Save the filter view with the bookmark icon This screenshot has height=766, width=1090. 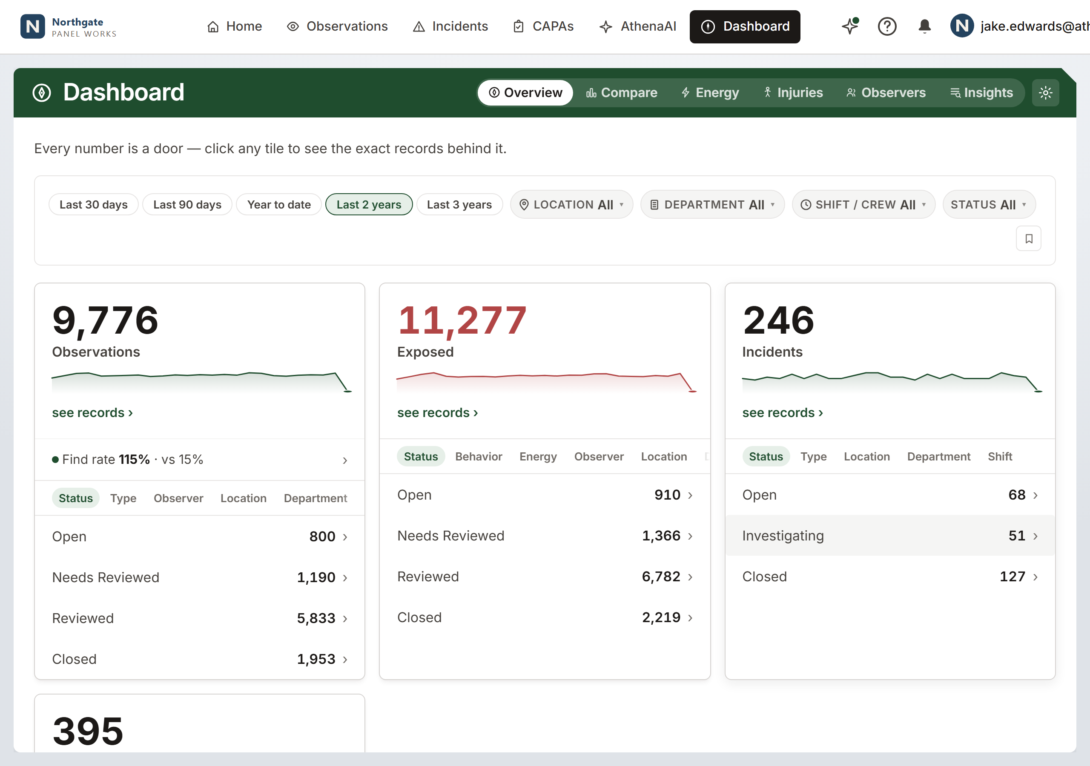click(1028, 238)
